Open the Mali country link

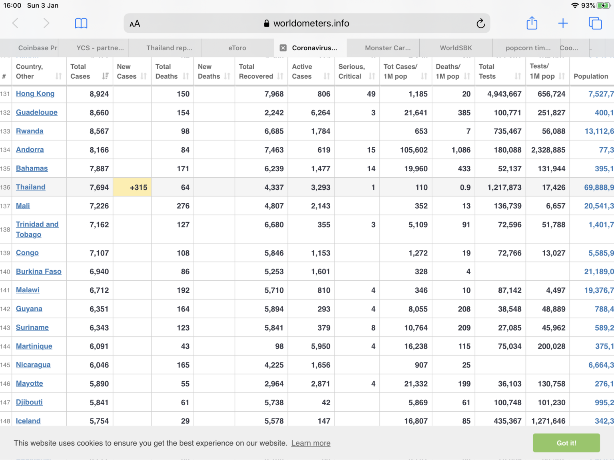[23, 206]
